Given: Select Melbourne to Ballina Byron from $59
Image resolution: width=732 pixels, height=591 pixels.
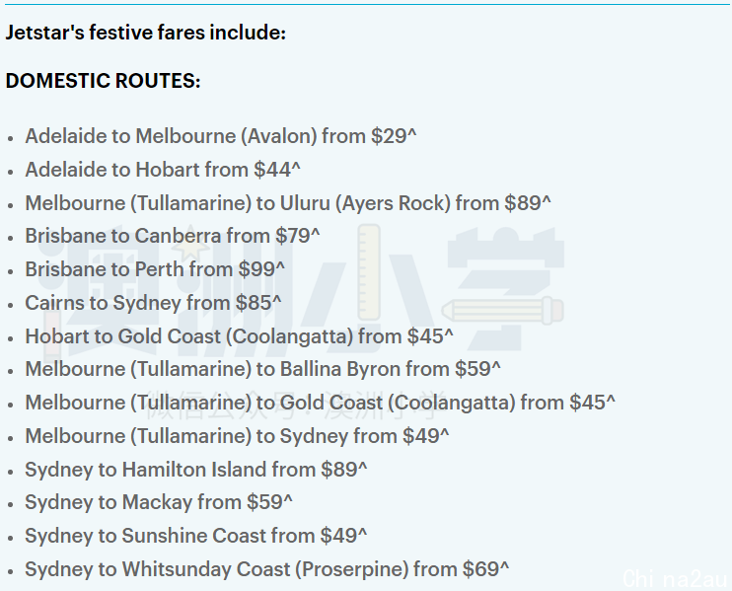Looking at the screenshot, I should (262, 370).
